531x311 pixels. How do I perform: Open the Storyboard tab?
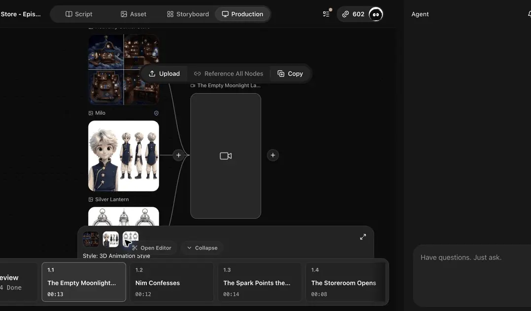click(188, 14)
